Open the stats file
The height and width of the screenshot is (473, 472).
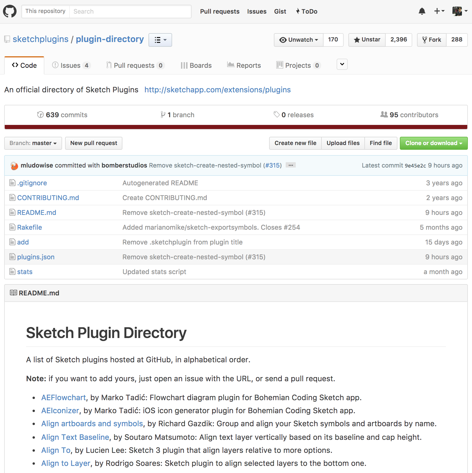point(25,272)
